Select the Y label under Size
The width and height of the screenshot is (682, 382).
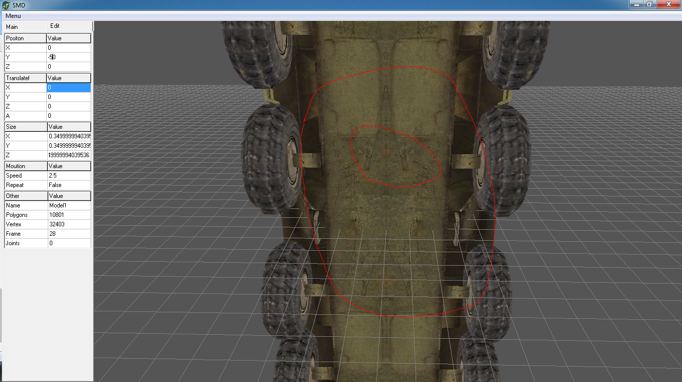26,146
